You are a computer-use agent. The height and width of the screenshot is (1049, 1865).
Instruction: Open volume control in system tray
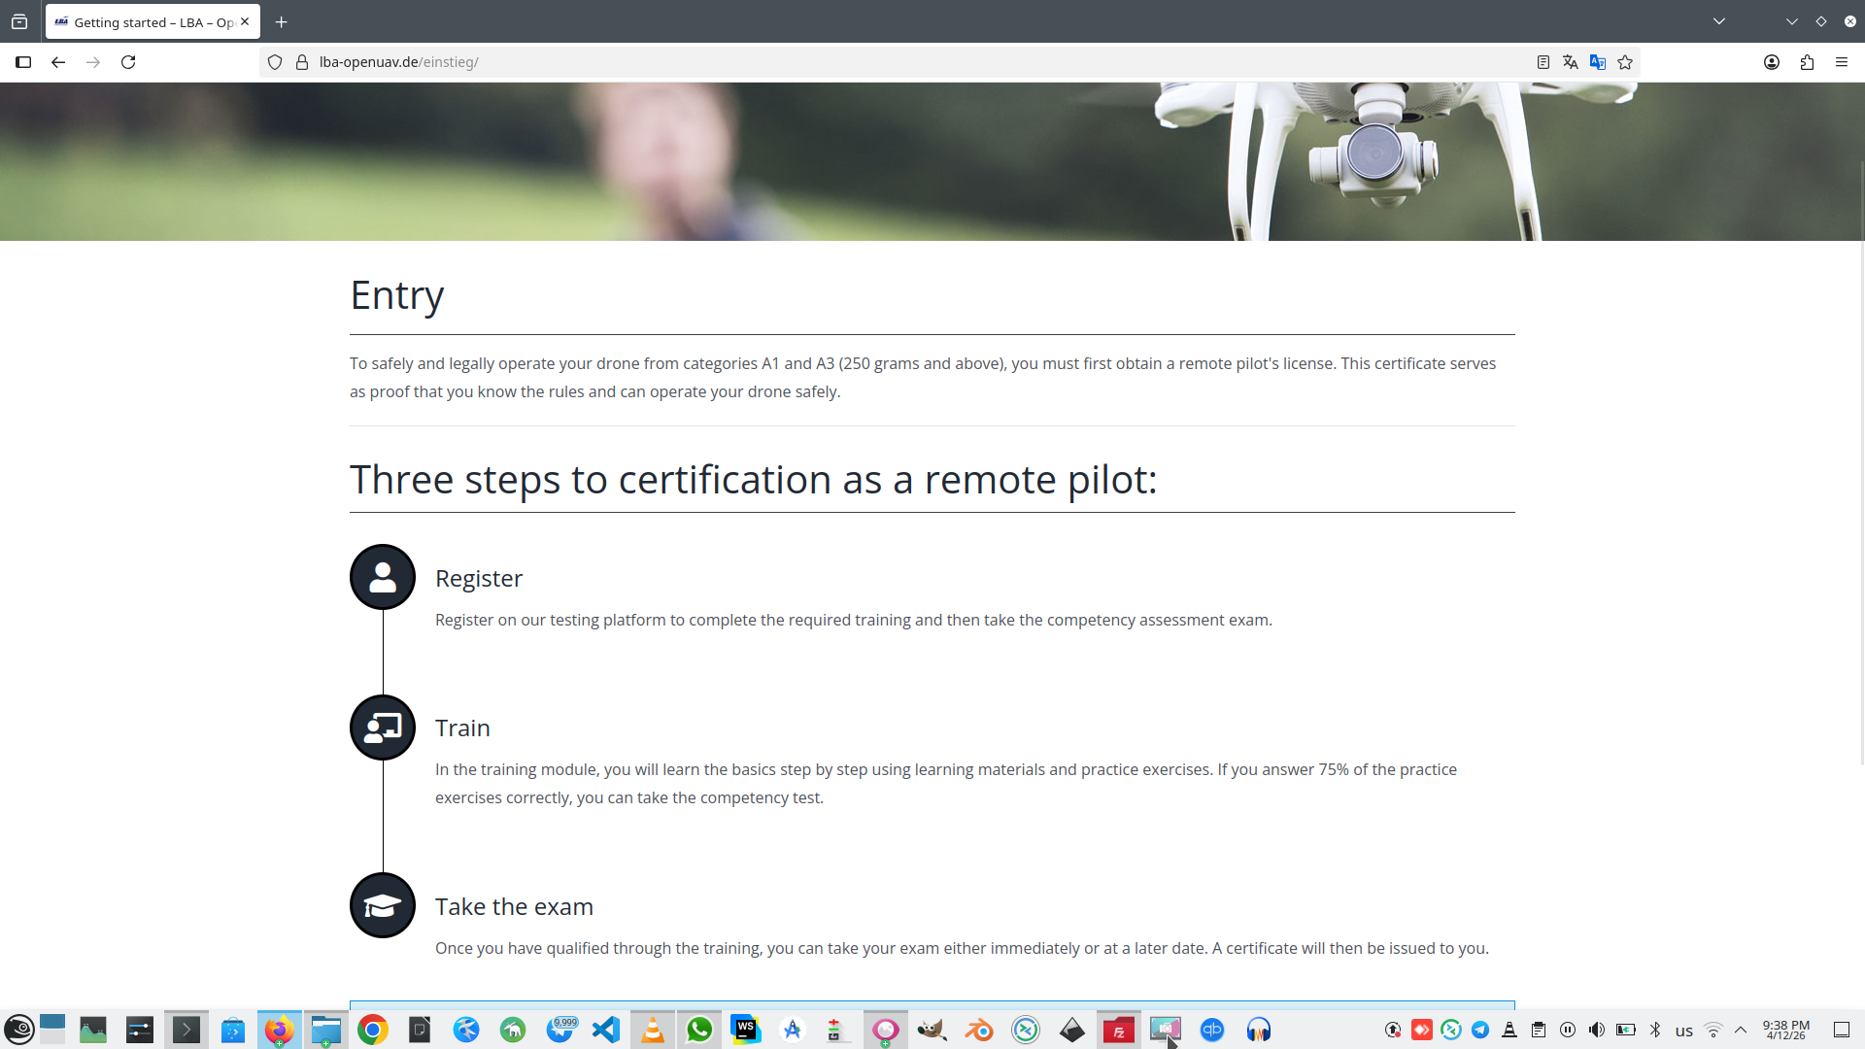(x=1597, y=1030)
